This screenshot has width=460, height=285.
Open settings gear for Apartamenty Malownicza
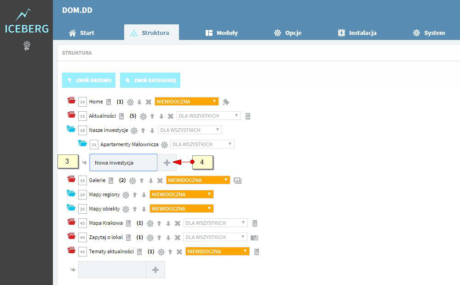point(165,145)
